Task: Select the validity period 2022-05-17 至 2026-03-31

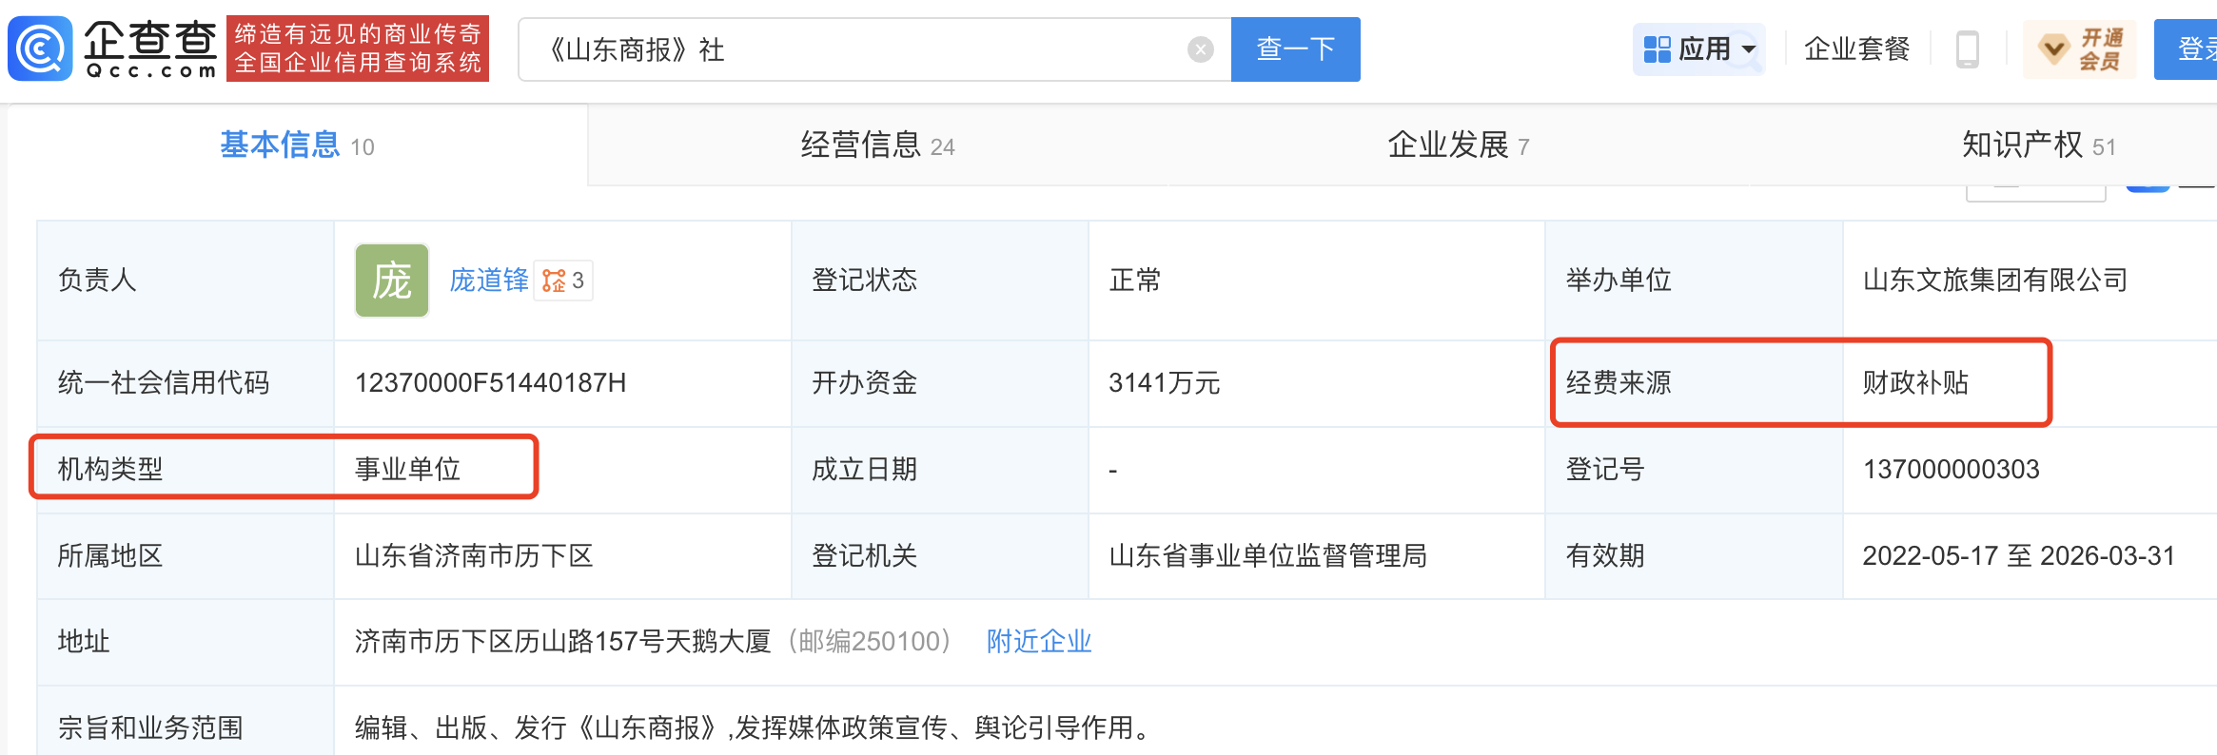Action: 2019,556
